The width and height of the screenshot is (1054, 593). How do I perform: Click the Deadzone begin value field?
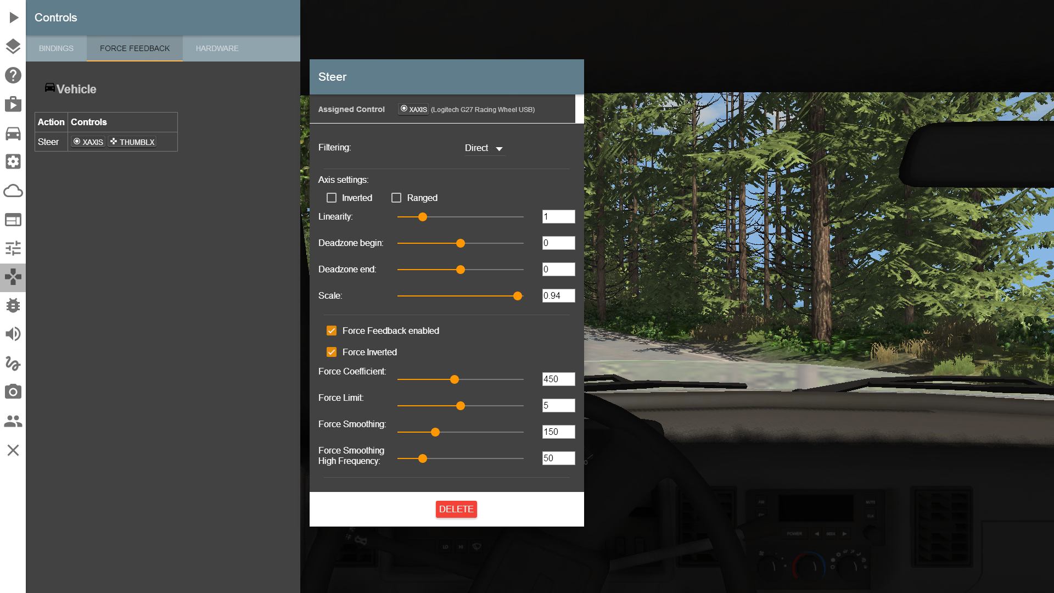[558, 243]
